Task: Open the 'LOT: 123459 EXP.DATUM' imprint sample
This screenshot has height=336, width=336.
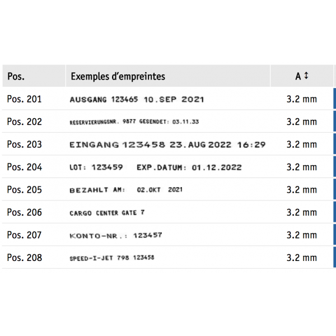Action: click(x=155, y=167)
